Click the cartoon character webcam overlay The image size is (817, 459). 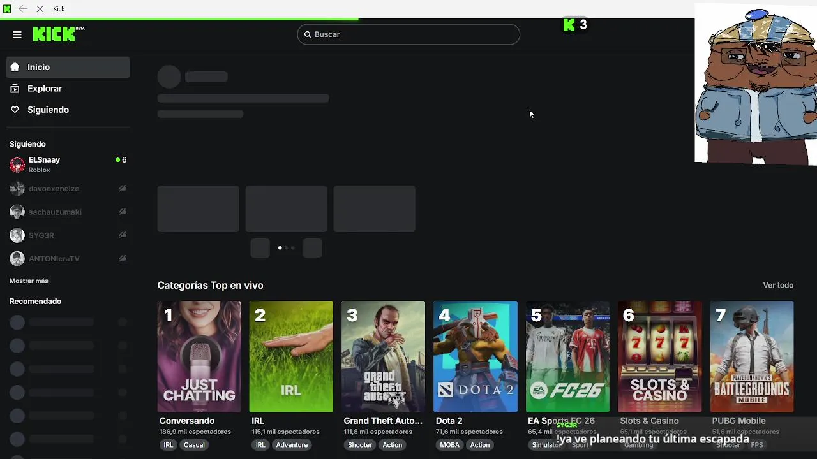756,84
